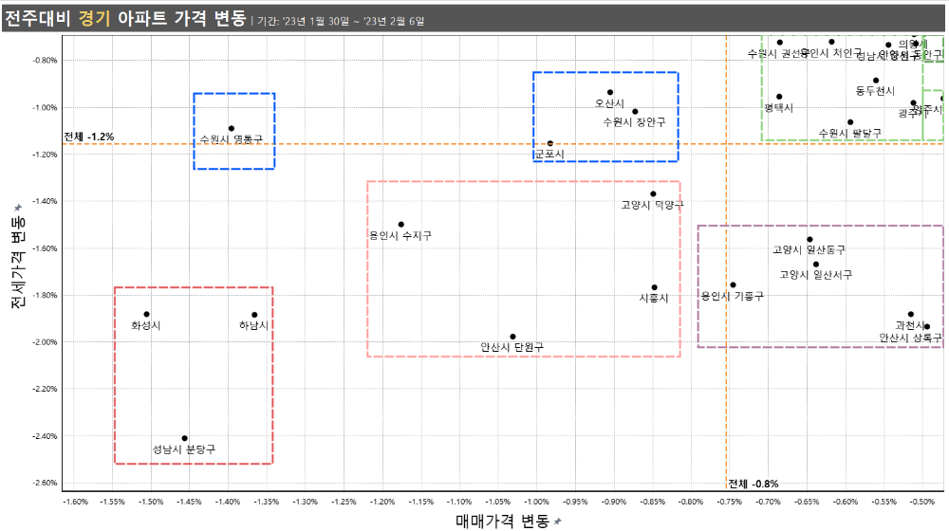
Task: Click the -1.25% tick on the horizontal axis
Action: pyautogui.click(x=344, y=502)
